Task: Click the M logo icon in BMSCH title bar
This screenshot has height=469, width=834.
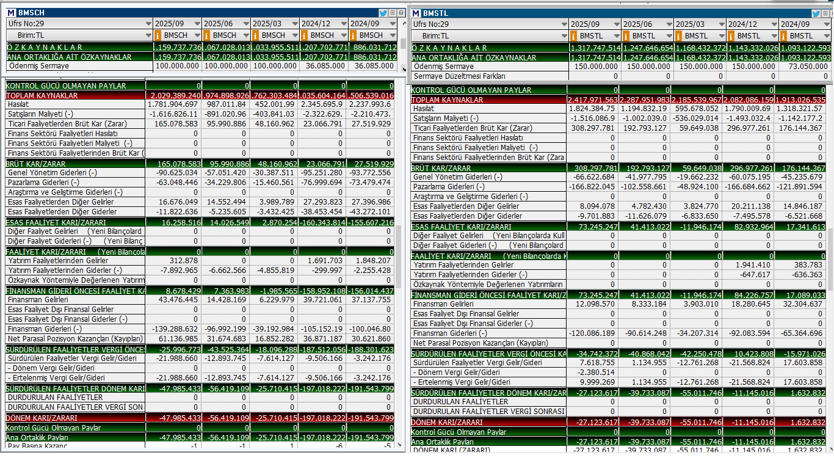Action: click(x=11, y=13)
